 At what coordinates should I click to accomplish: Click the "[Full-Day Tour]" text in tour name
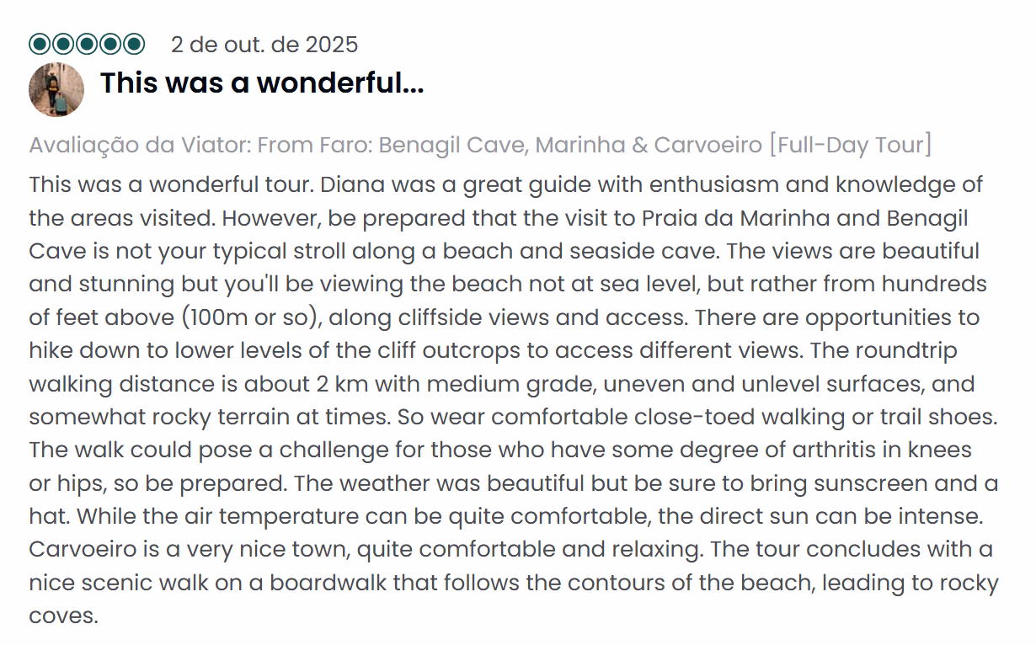pos(850,145)
